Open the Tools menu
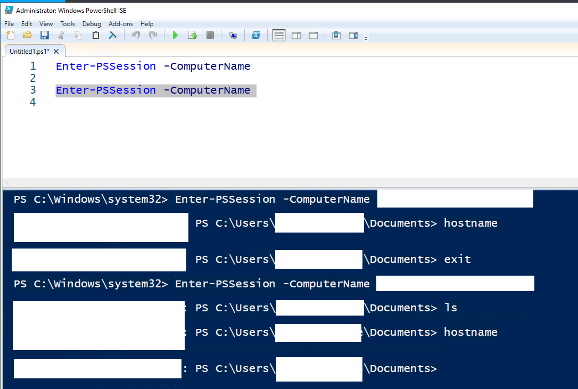The width and height of the screenshot is (578, 389). coord(68,24)
